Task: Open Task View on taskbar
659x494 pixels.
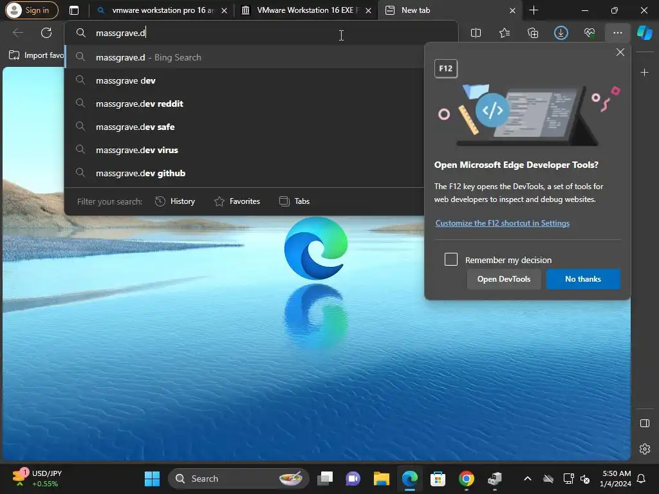Action: (325, 479)
